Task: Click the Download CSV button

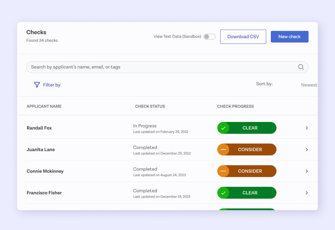Action: (243, 37)
